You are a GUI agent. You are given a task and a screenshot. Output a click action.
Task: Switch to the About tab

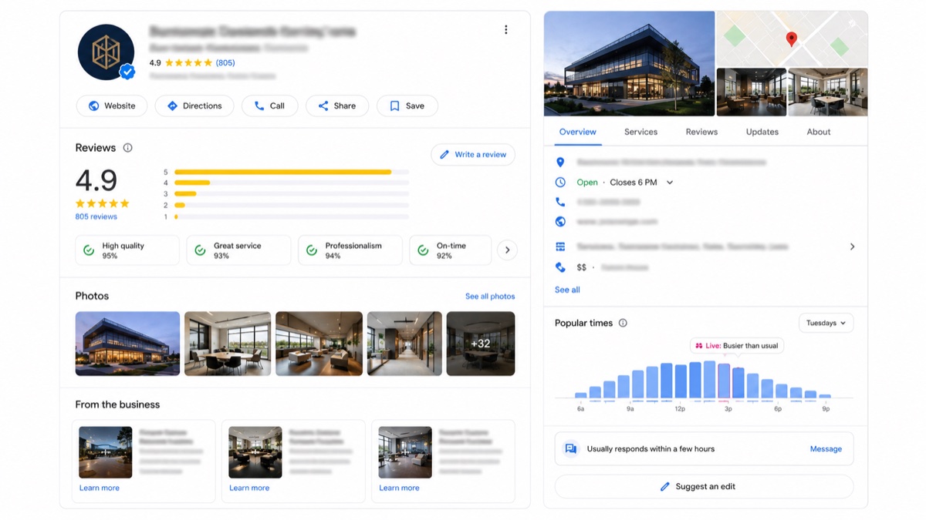tap(818, 132)
